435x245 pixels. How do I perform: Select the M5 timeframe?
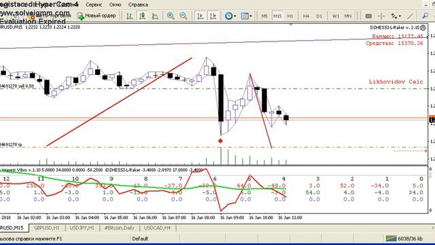(264, 16)
